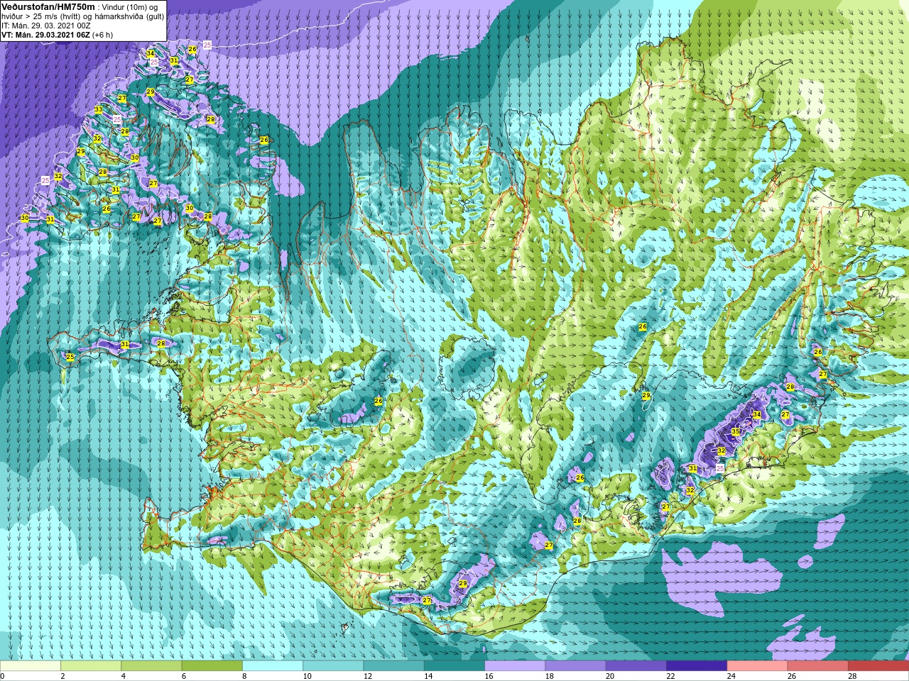Pick the 20–22 m/s violet legend swatch
This screenshot has height=681, width=909.
tap(636, 666)
